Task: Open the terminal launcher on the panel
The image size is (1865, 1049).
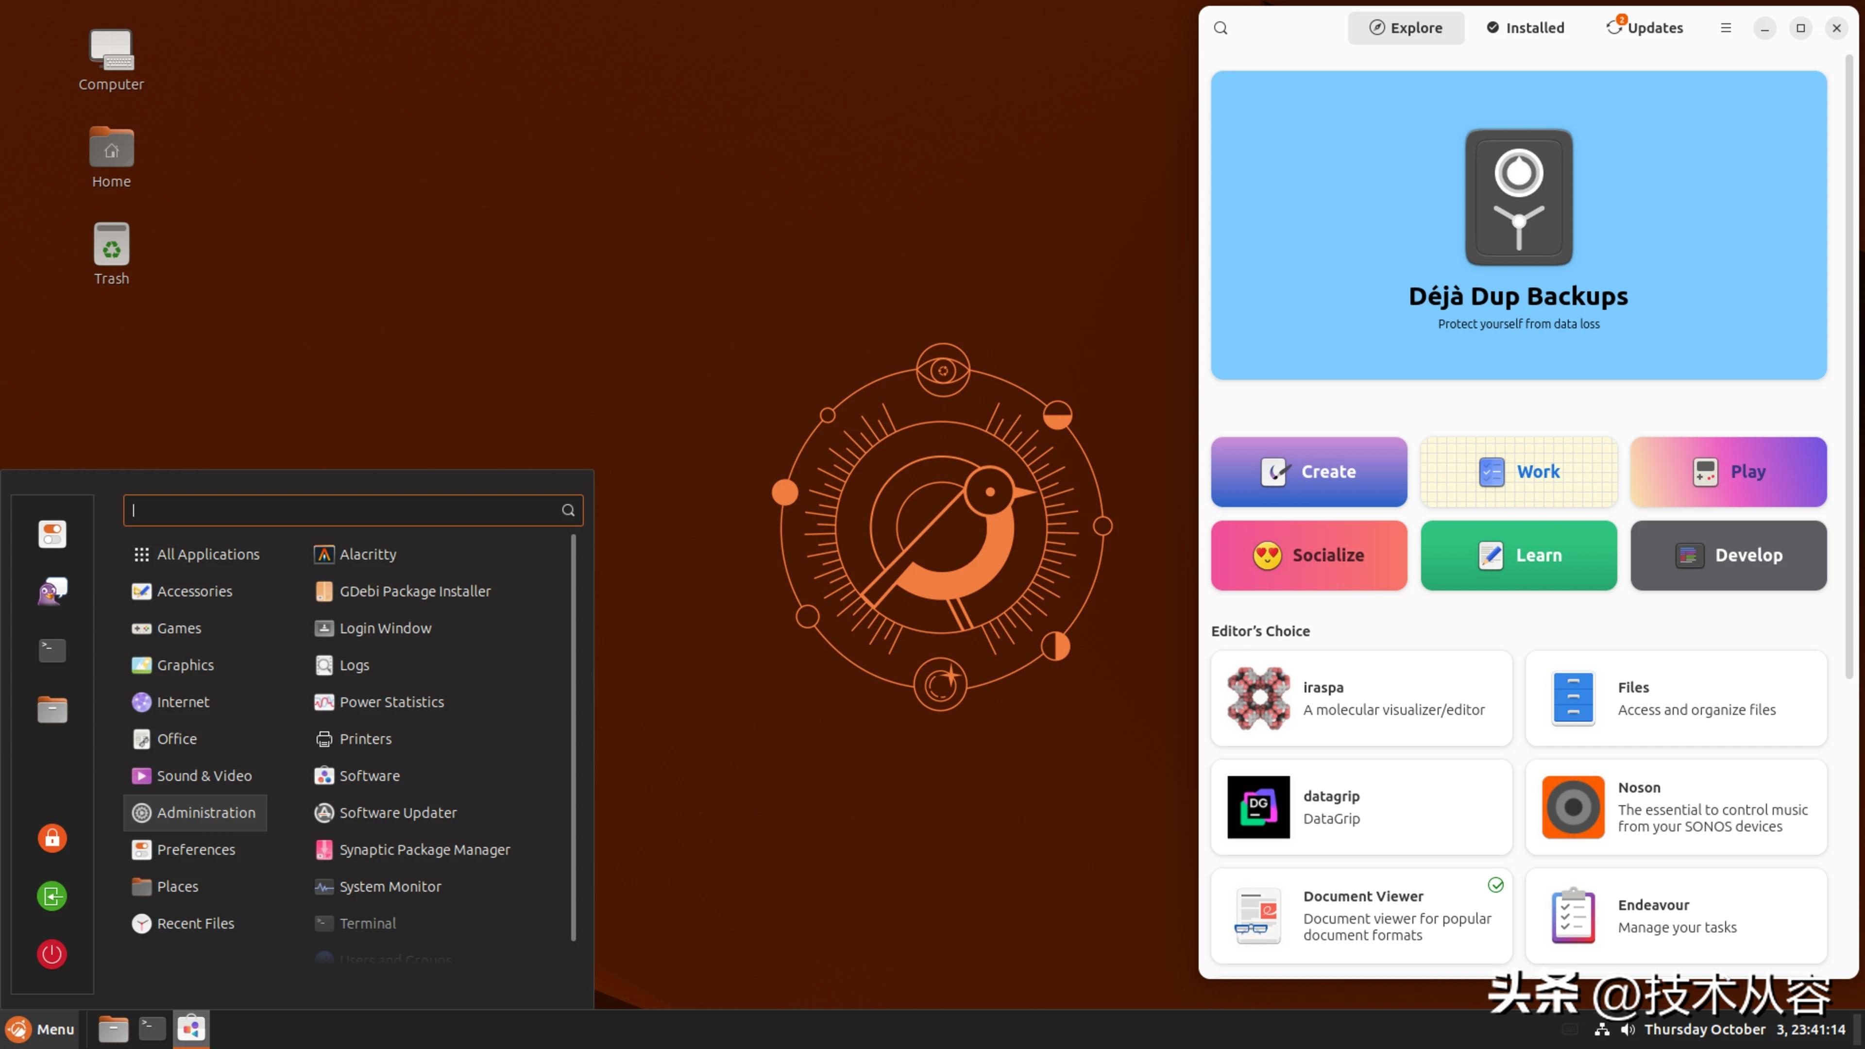Action: tap(152, 1029)
